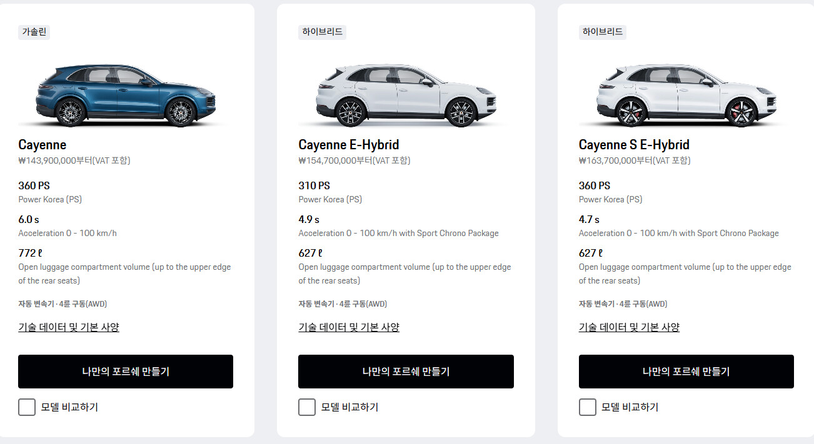The width and height of the screenshot is (814, 444).
Task: Select the 하이브리드 tag on Cayenne S E-Hybrid card
Action: click(x=603, y=32)
